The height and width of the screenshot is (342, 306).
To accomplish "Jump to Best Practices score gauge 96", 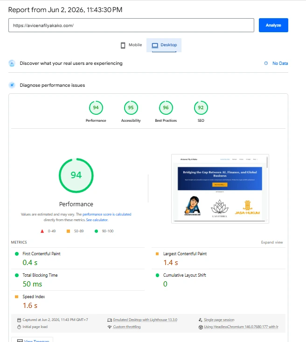I will (166, 107).
